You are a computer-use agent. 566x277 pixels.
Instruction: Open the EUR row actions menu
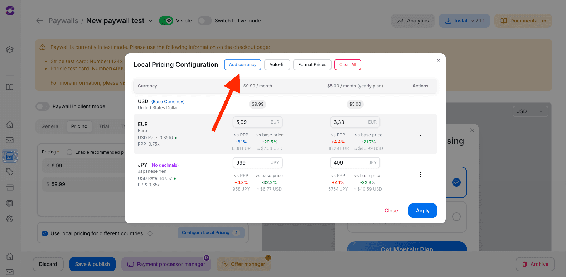click(420, 134)
